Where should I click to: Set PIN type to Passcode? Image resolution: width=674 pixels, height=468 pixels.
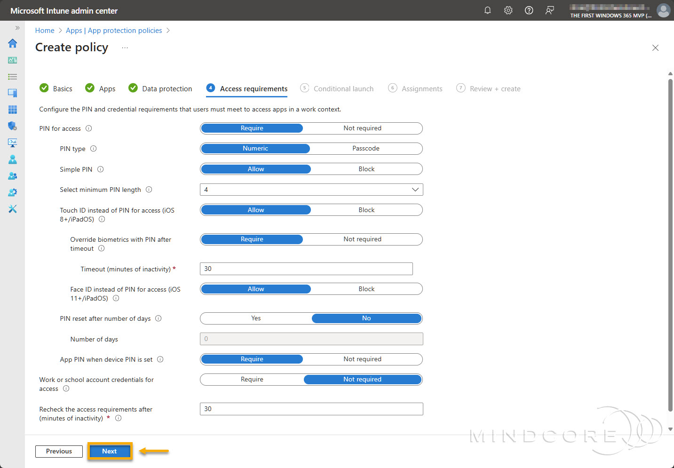[366, 149]
